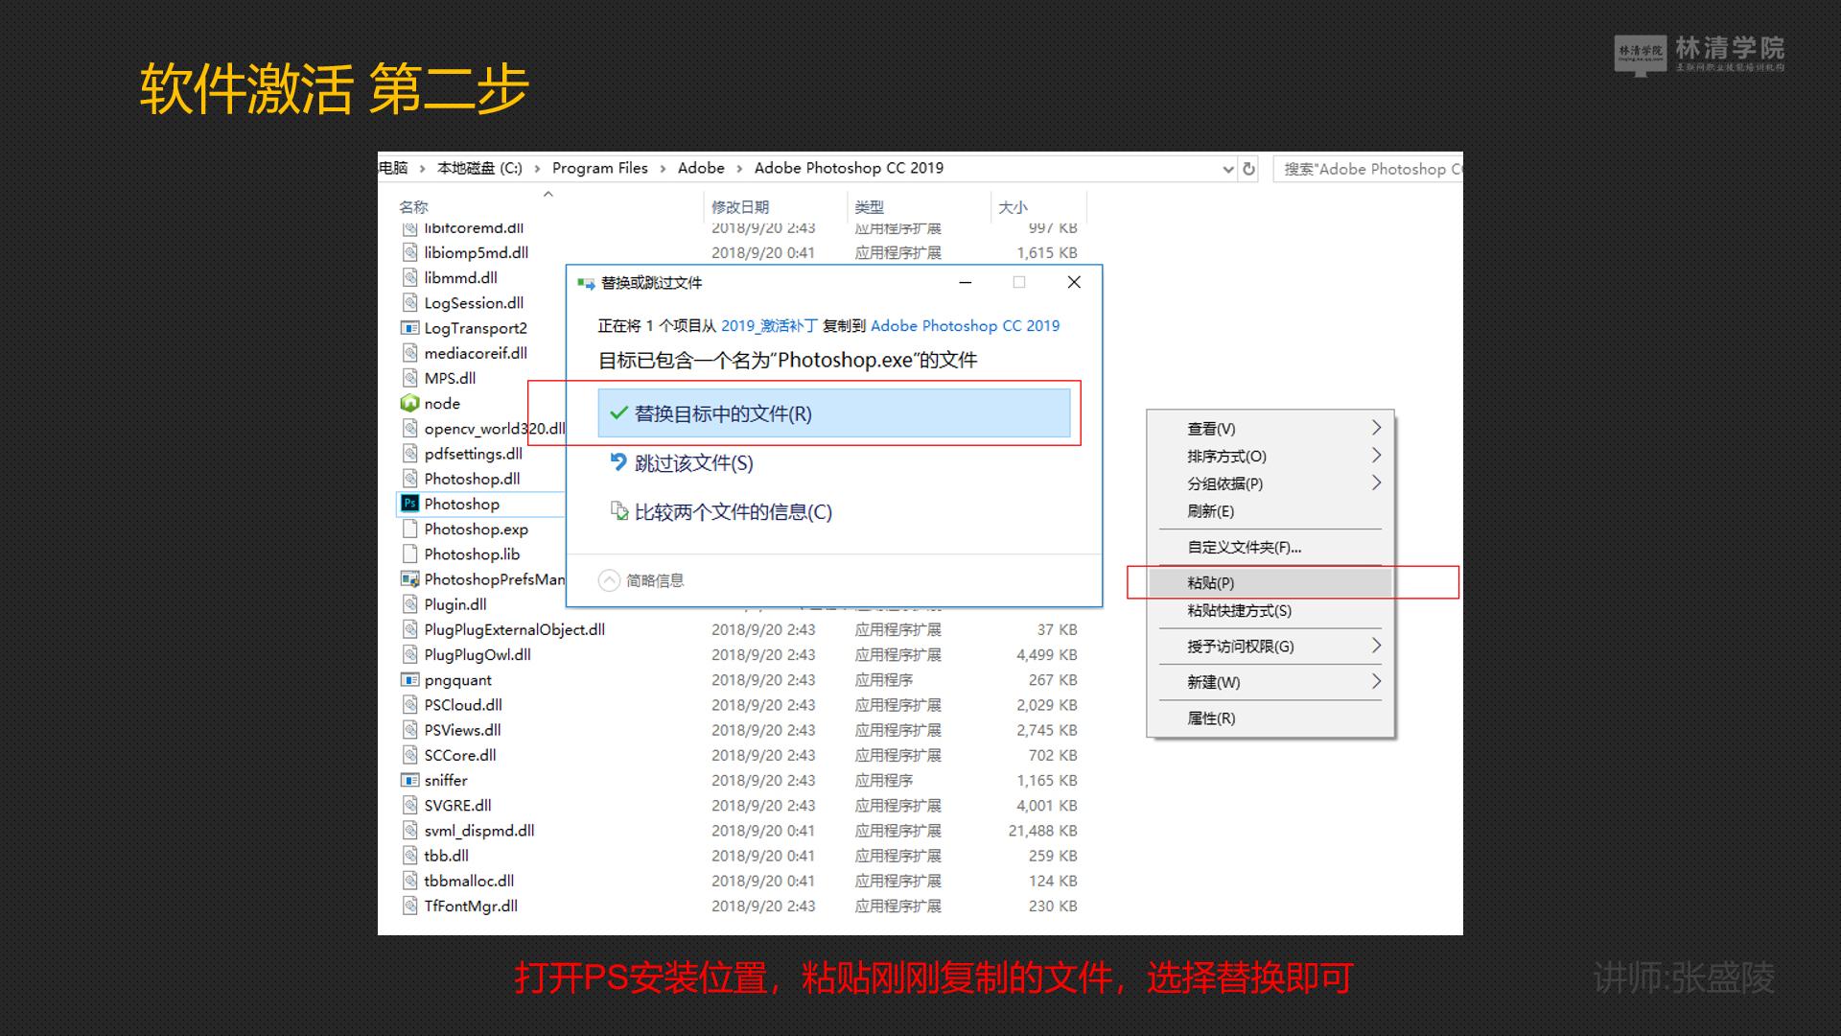Image resolution: width=1841 pixels, height=1036 pixels.
Task: Click the green node package icon
Action: [408, 403]
